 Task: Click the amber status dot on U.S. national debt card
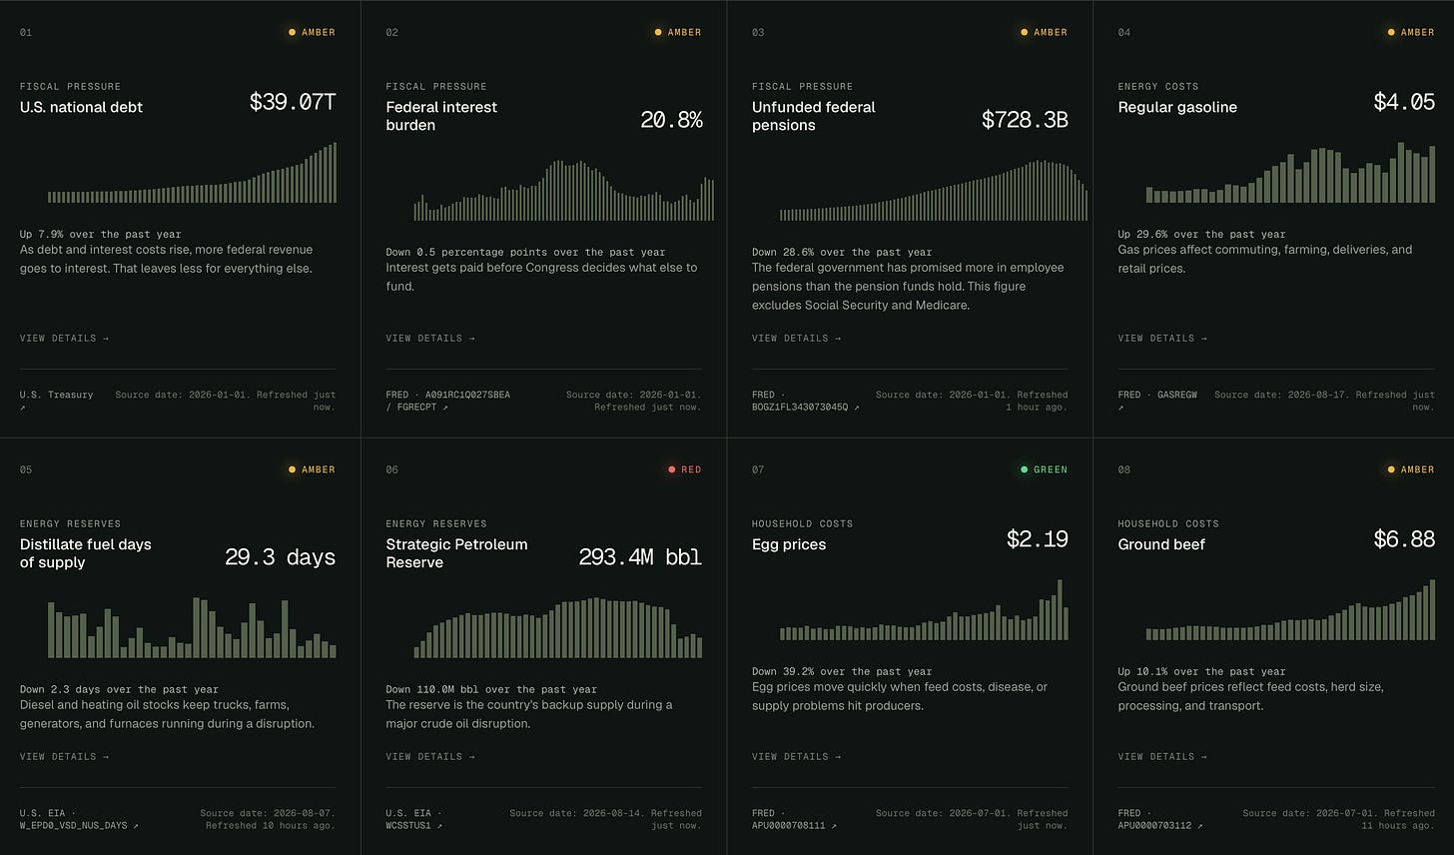coord(292,32)
